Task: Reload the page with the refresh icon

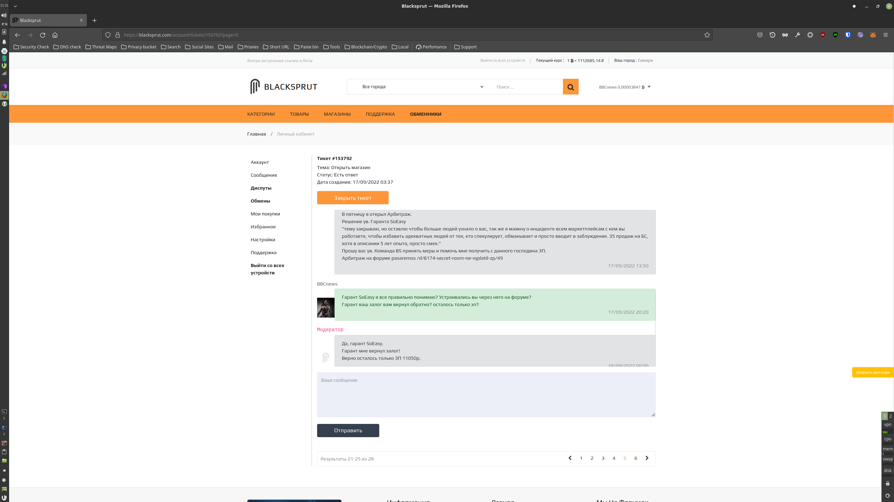Action: [x=43, y=35]
